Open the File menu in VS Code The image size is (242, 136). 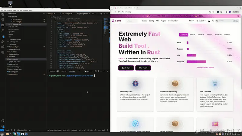[x=2, y=11]
